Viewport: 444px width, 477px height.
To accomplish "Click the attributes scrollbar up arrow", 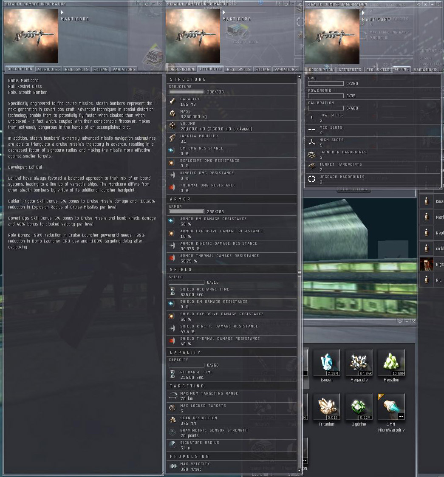I will (299, 77).
